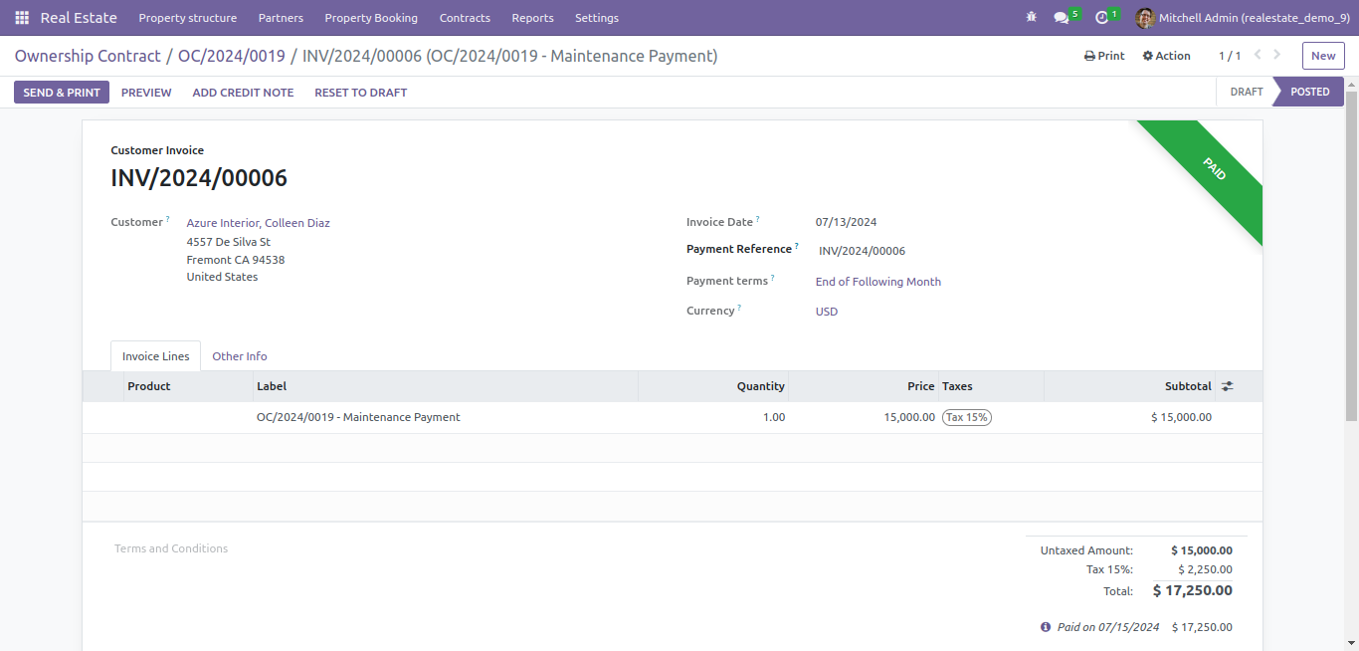The image size is (1359, 651).
Task: Click Reset to Draft button
Action: click(361, 93)
